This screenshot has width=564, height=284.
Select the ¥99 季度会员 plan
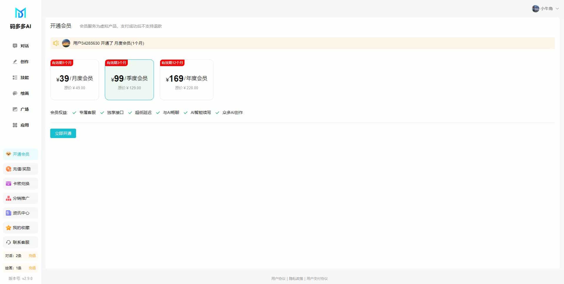click(x=129, y=80)
